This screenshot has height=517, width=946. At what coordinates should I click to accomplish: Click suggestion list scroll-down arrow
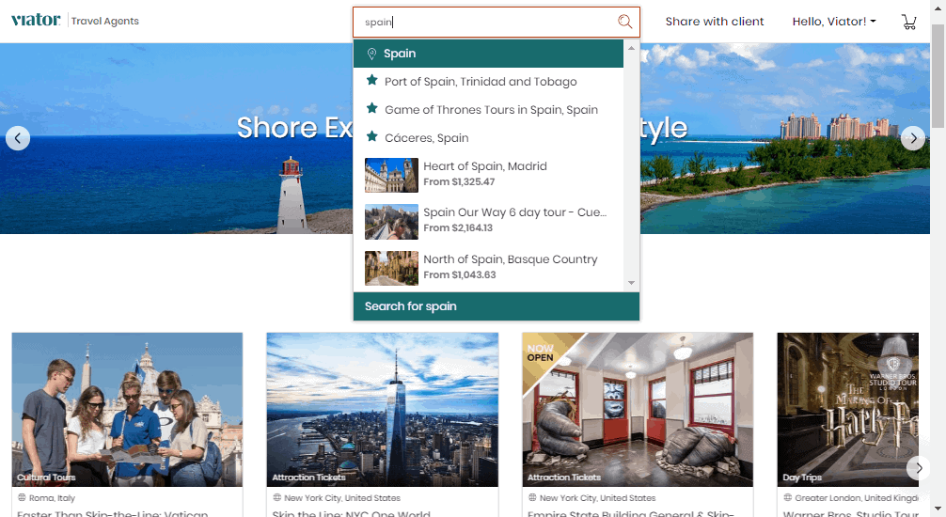click(x=631, y=282)
